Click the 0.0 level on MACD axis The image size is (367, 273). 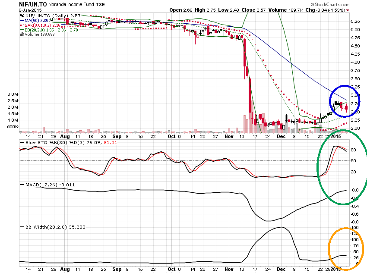(x=355, y=190)
